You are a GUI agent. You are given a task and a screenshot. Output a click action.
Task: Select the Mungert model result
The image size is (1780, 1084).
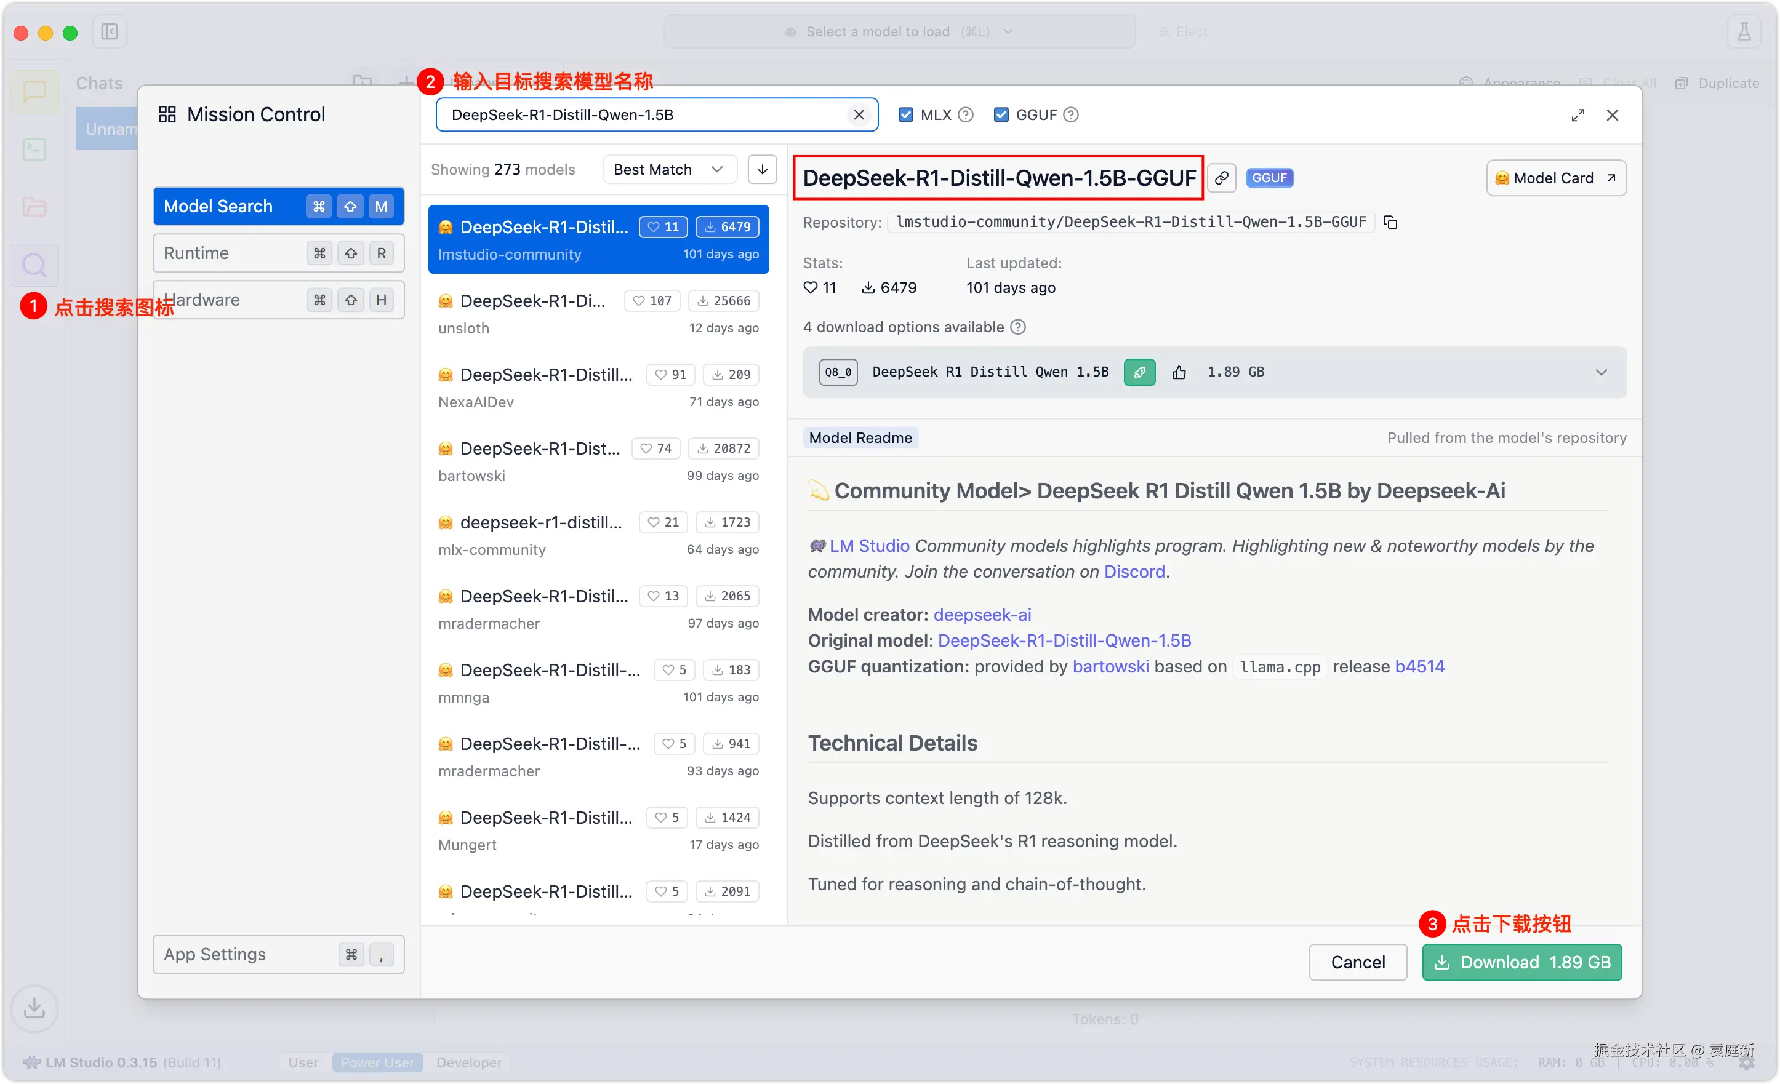click(x=598, y=831)
